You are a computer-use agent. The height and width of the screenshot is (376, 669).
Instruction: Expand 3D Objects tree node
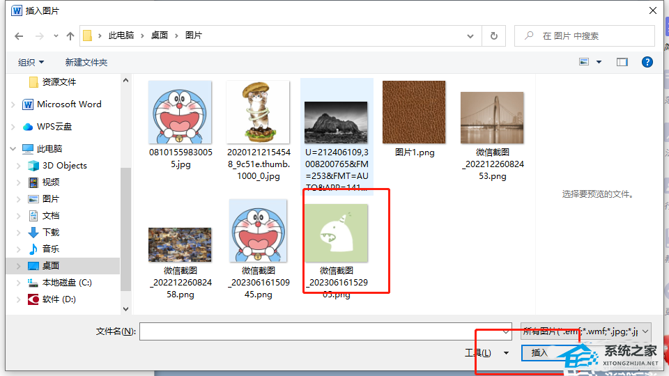18,166
